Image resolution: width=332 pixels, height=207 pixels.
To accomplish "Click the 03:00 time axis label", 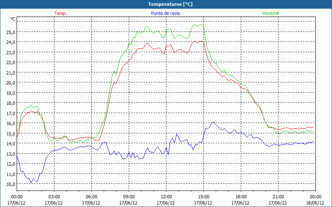I will (x=54, y=197).
